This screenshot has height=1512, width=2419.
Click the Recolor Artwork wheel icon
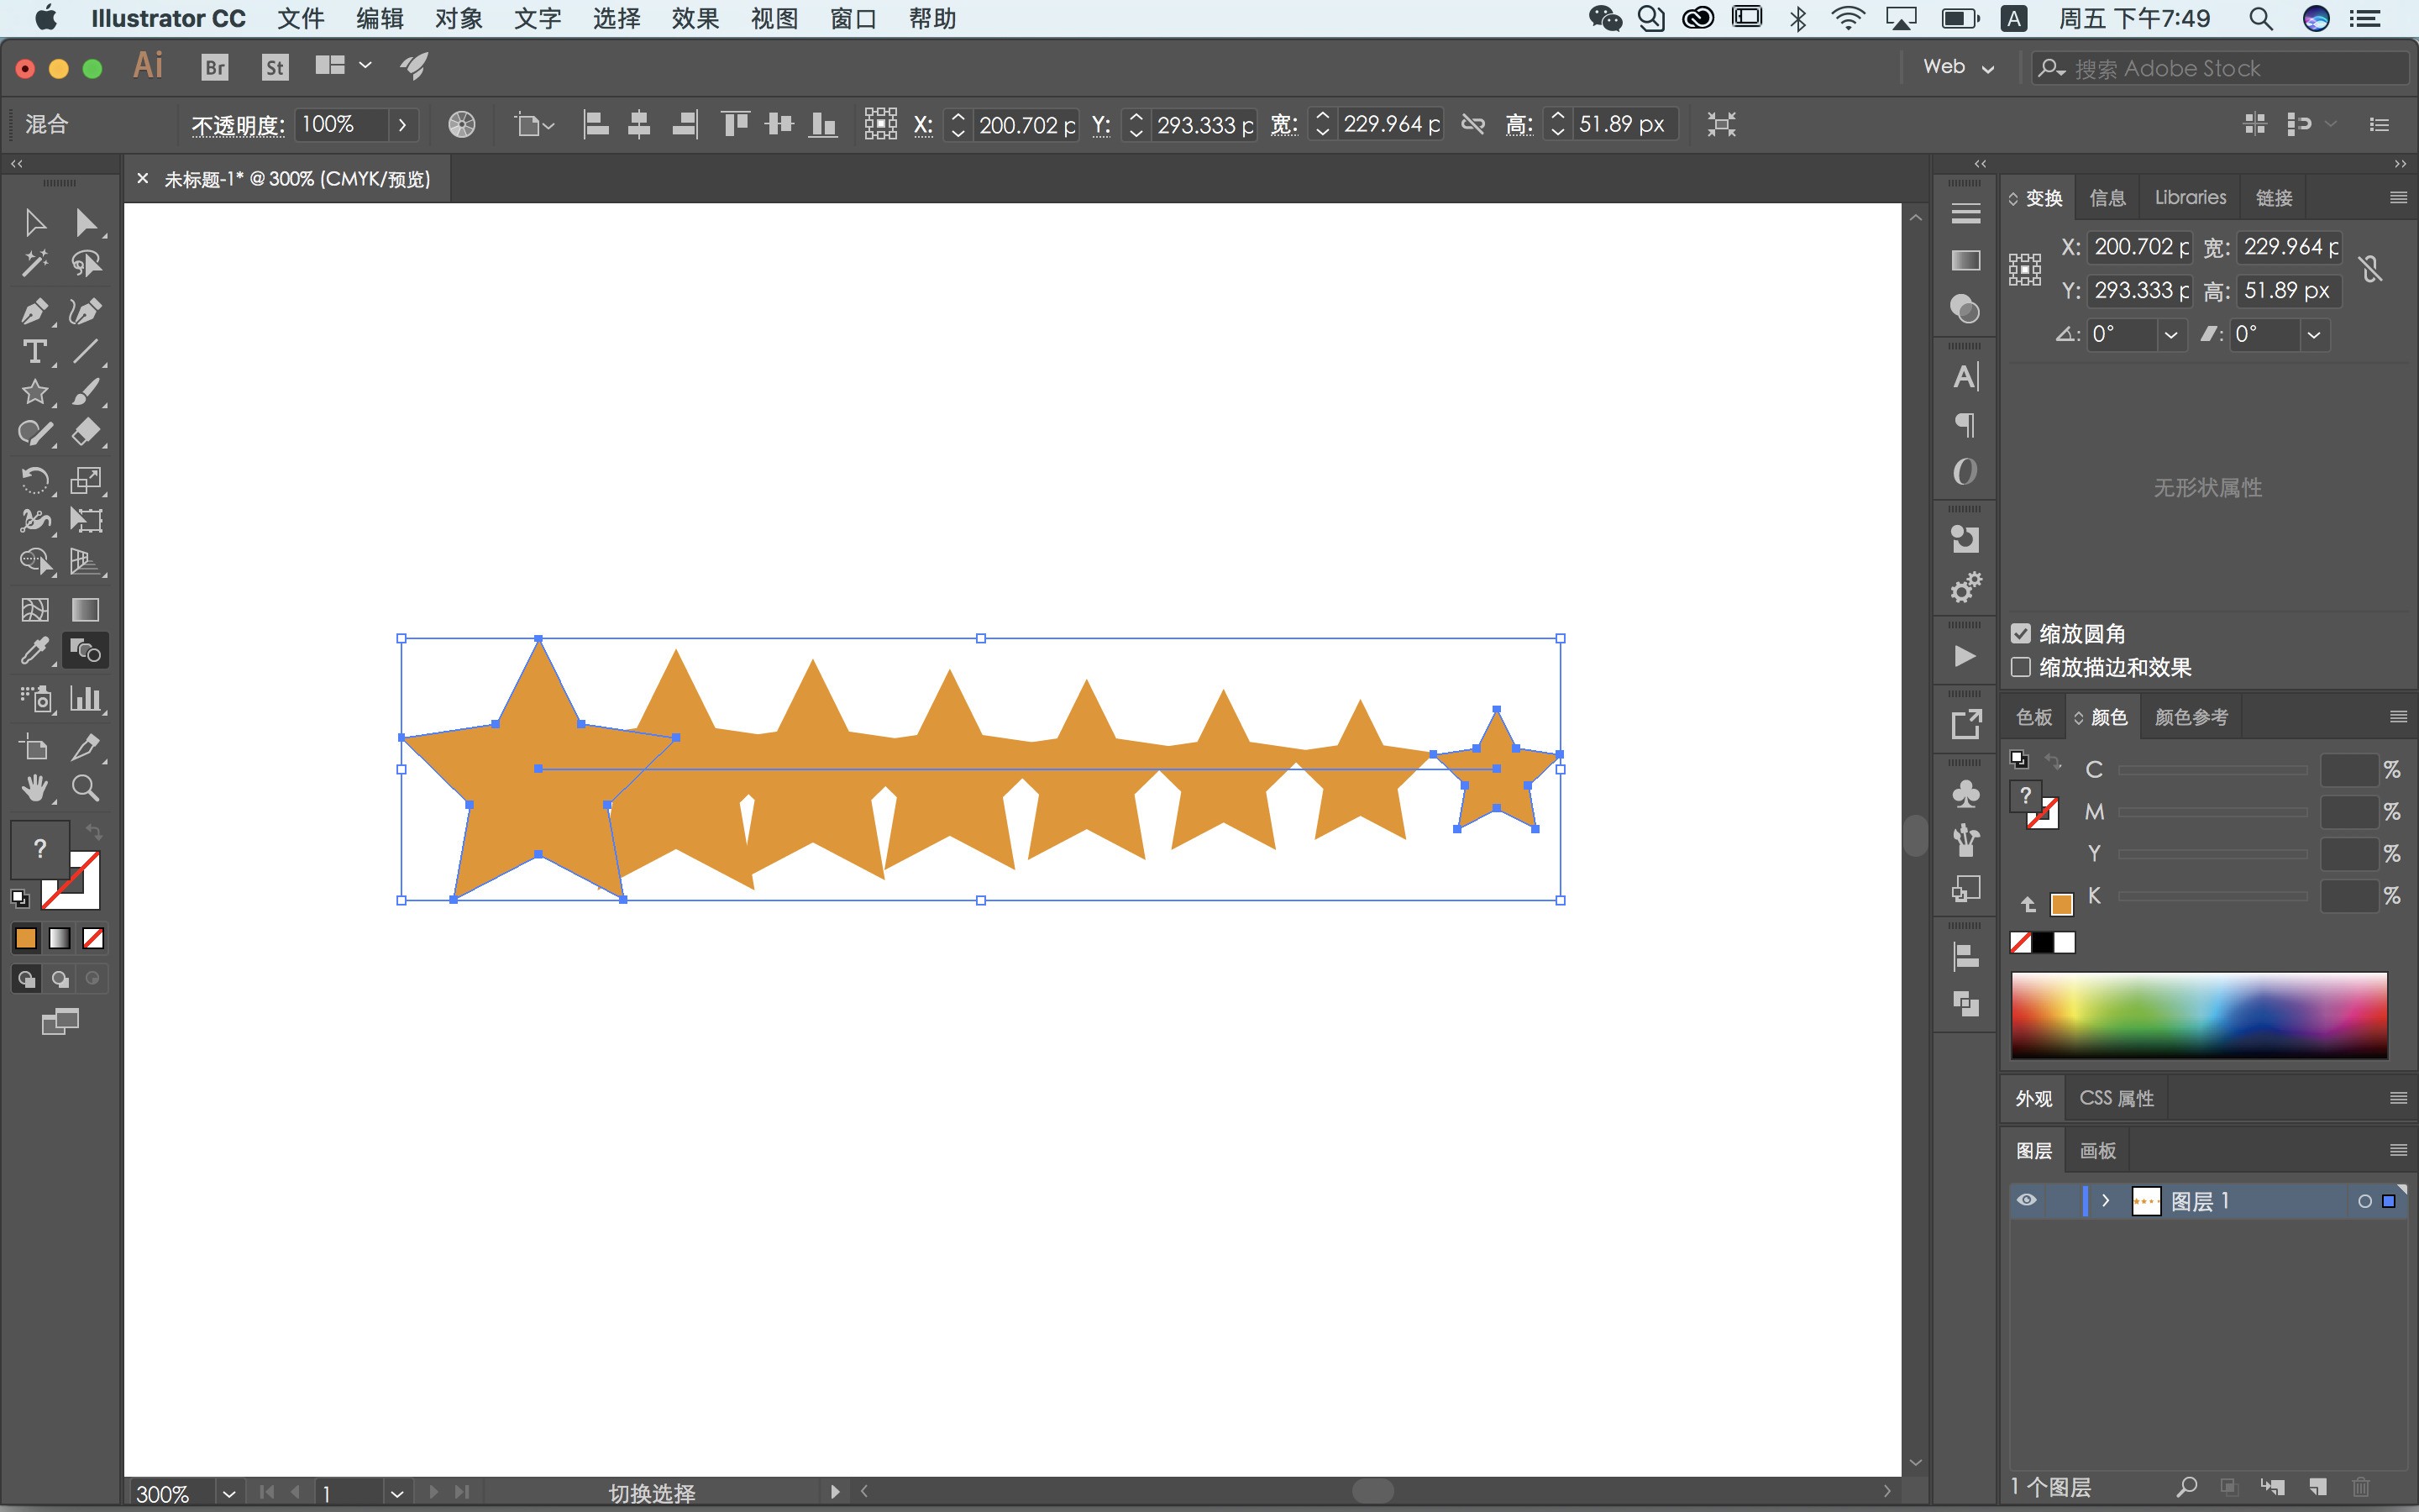(x=462, y=125)
